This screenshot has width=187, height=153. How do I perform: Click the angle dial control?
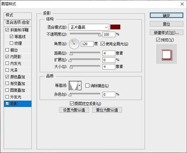coord(74,44)
